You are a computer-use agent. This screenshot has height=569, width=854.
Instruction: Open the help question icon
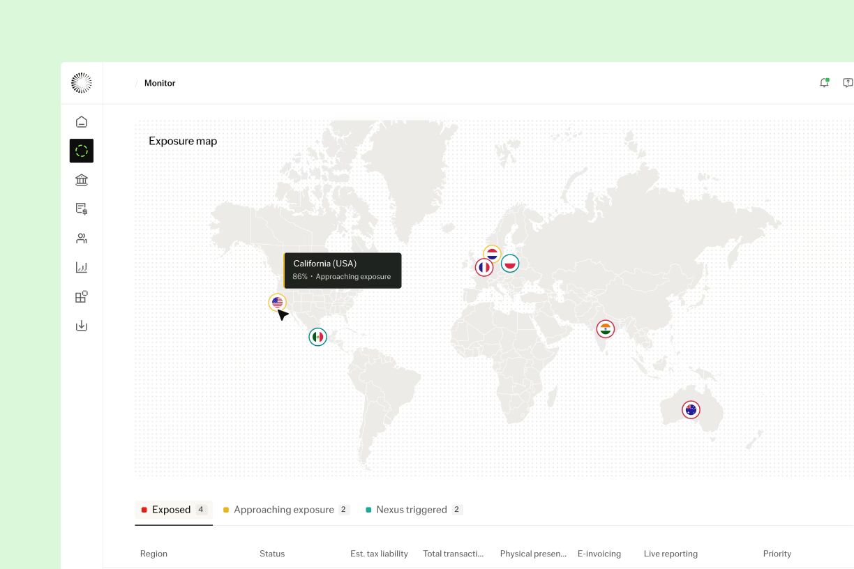coord(848,83)
